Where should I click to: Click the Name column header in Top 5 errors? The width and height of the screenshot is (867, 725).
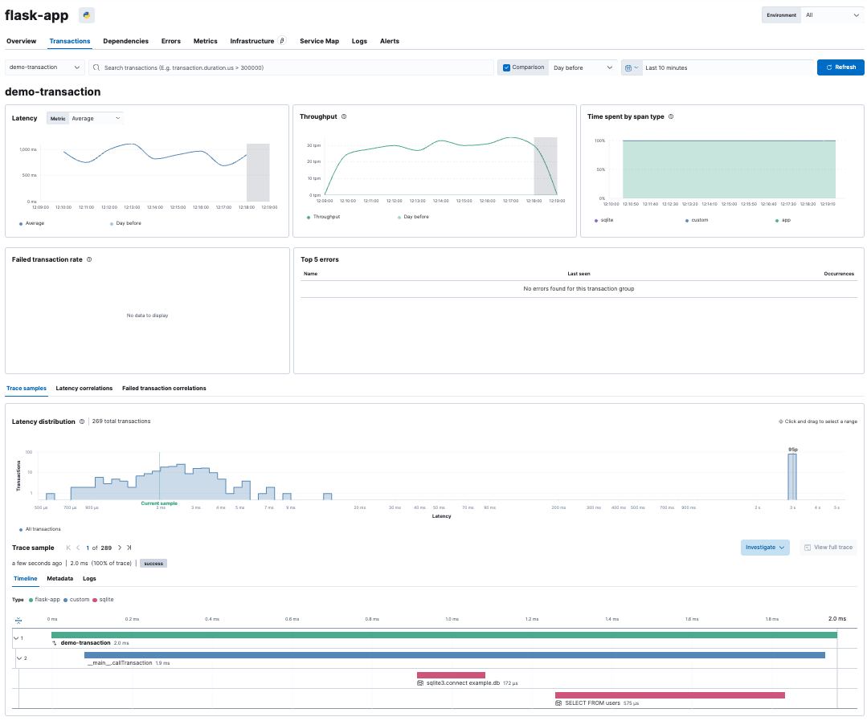310,274
